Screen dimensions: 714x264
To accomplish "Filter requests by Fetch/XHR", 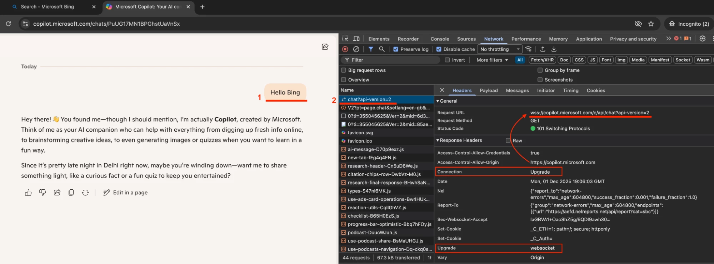I will (542, 60).
